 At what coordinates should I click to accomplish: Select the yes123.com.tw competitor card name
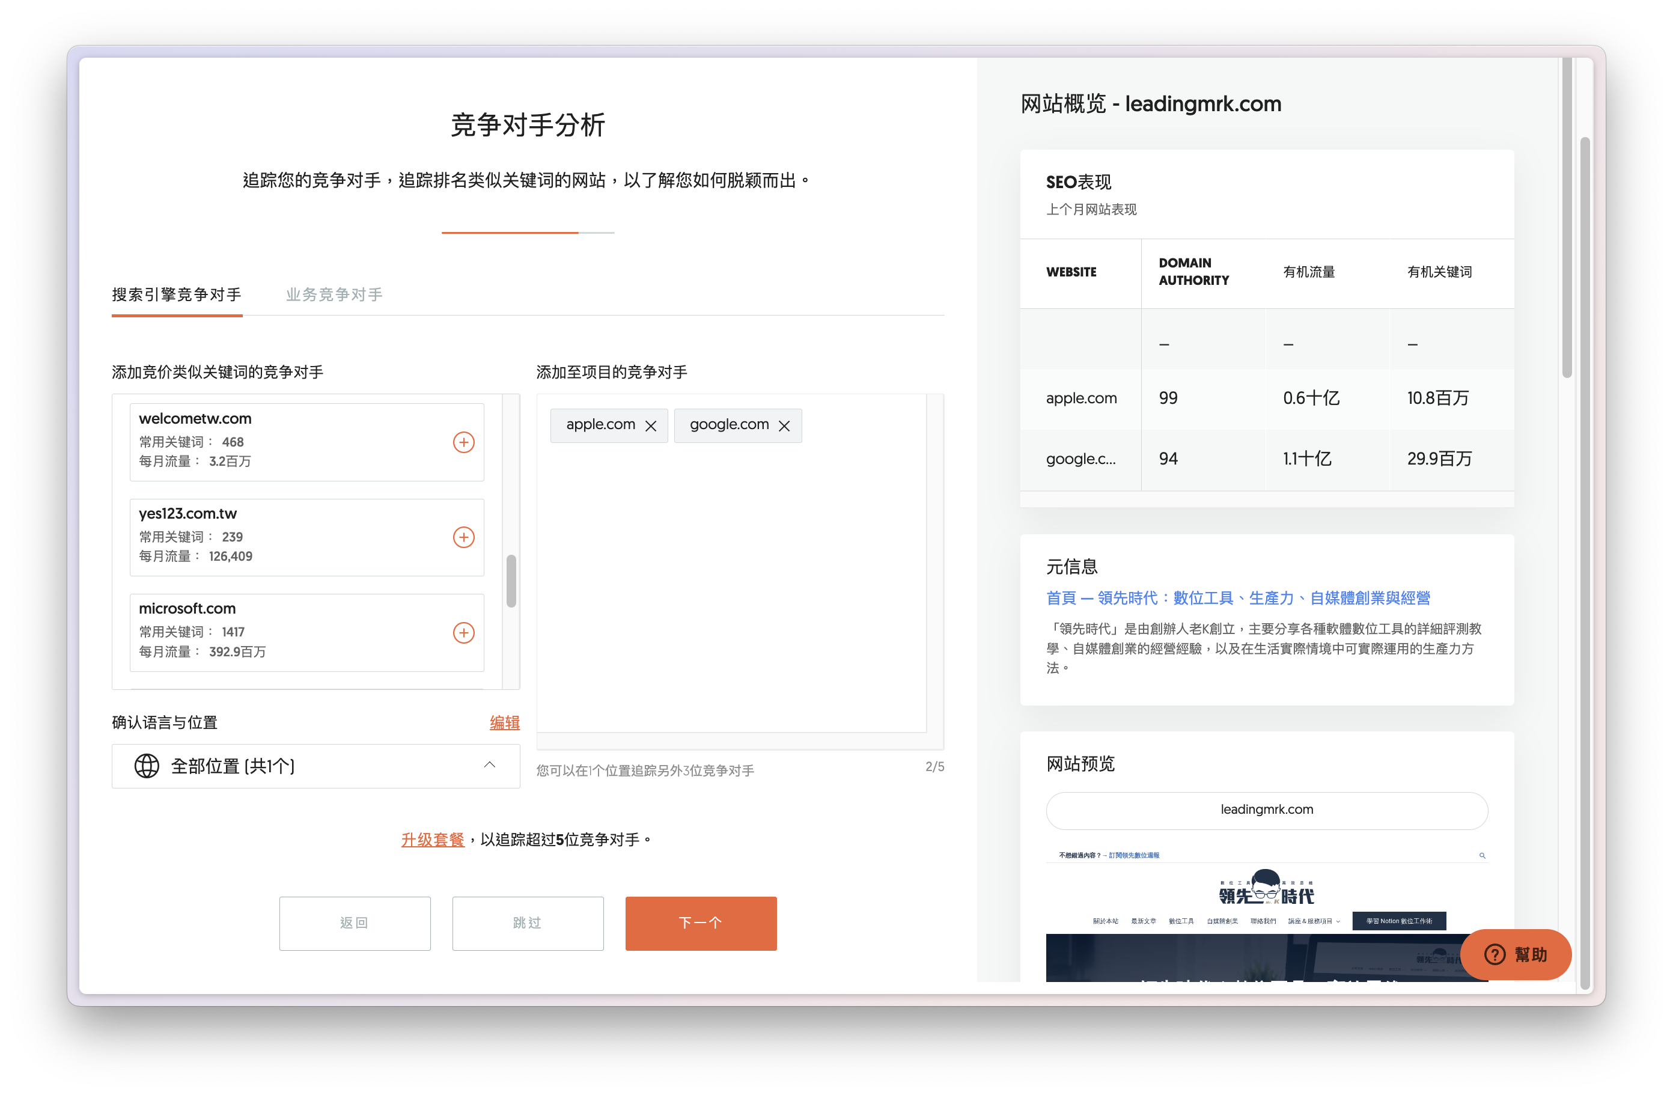click(187, 513)
